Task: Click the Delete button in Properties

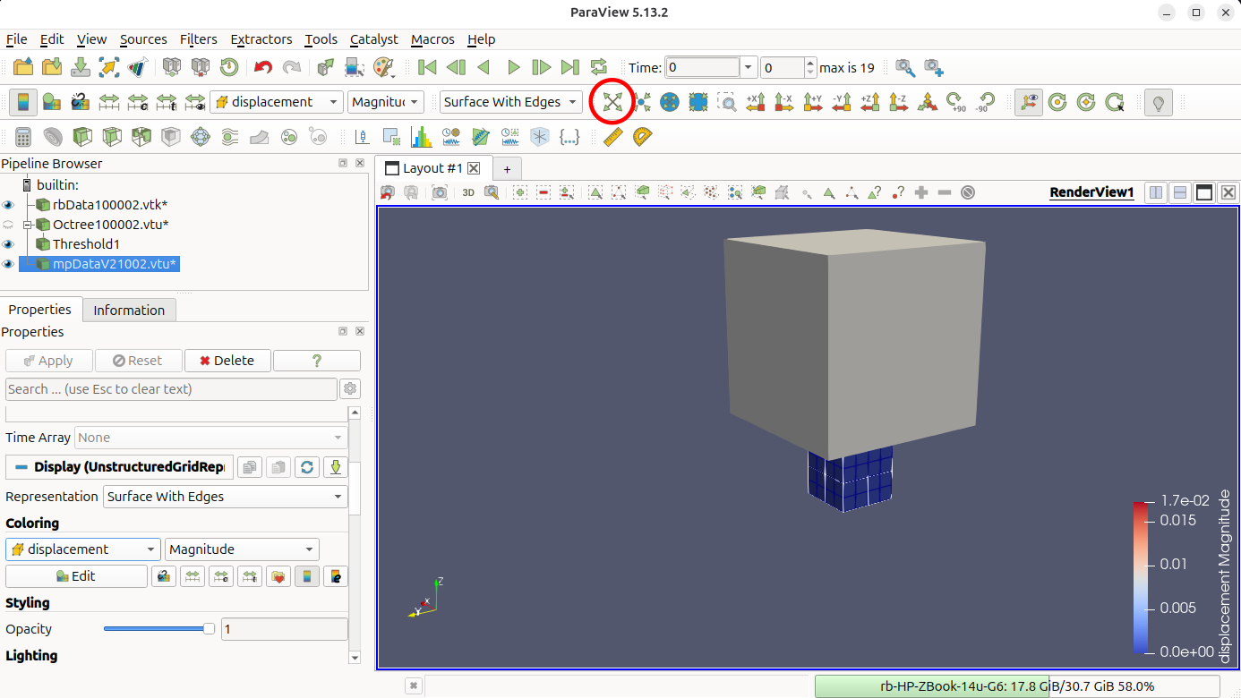Action: [x=227, y=361]
